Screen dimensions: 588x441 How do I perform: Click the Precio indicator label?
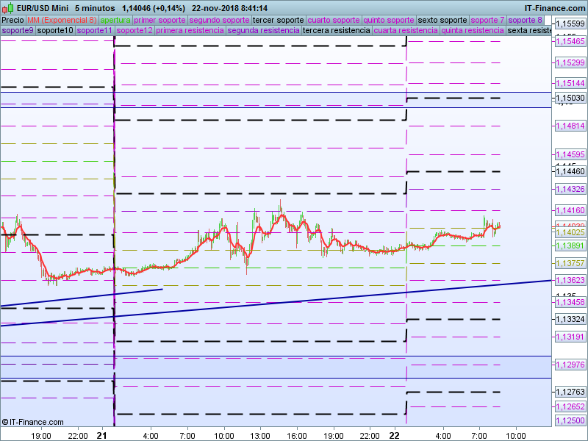tap(12, 20)
